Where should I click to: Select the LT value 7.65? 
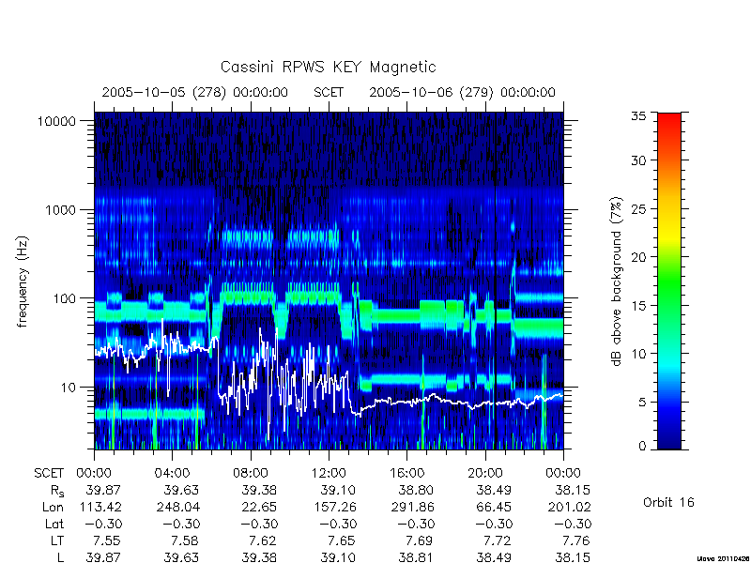[x=342, y=541]
